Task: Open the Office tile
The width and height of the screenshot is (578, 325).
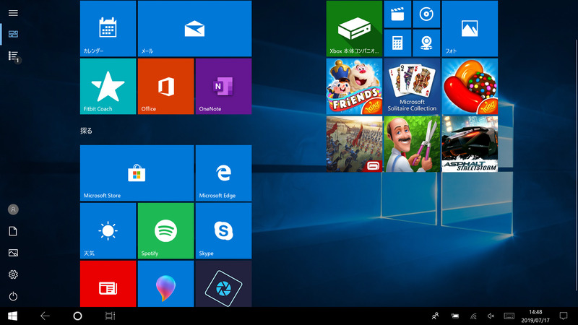Action: 166,86
